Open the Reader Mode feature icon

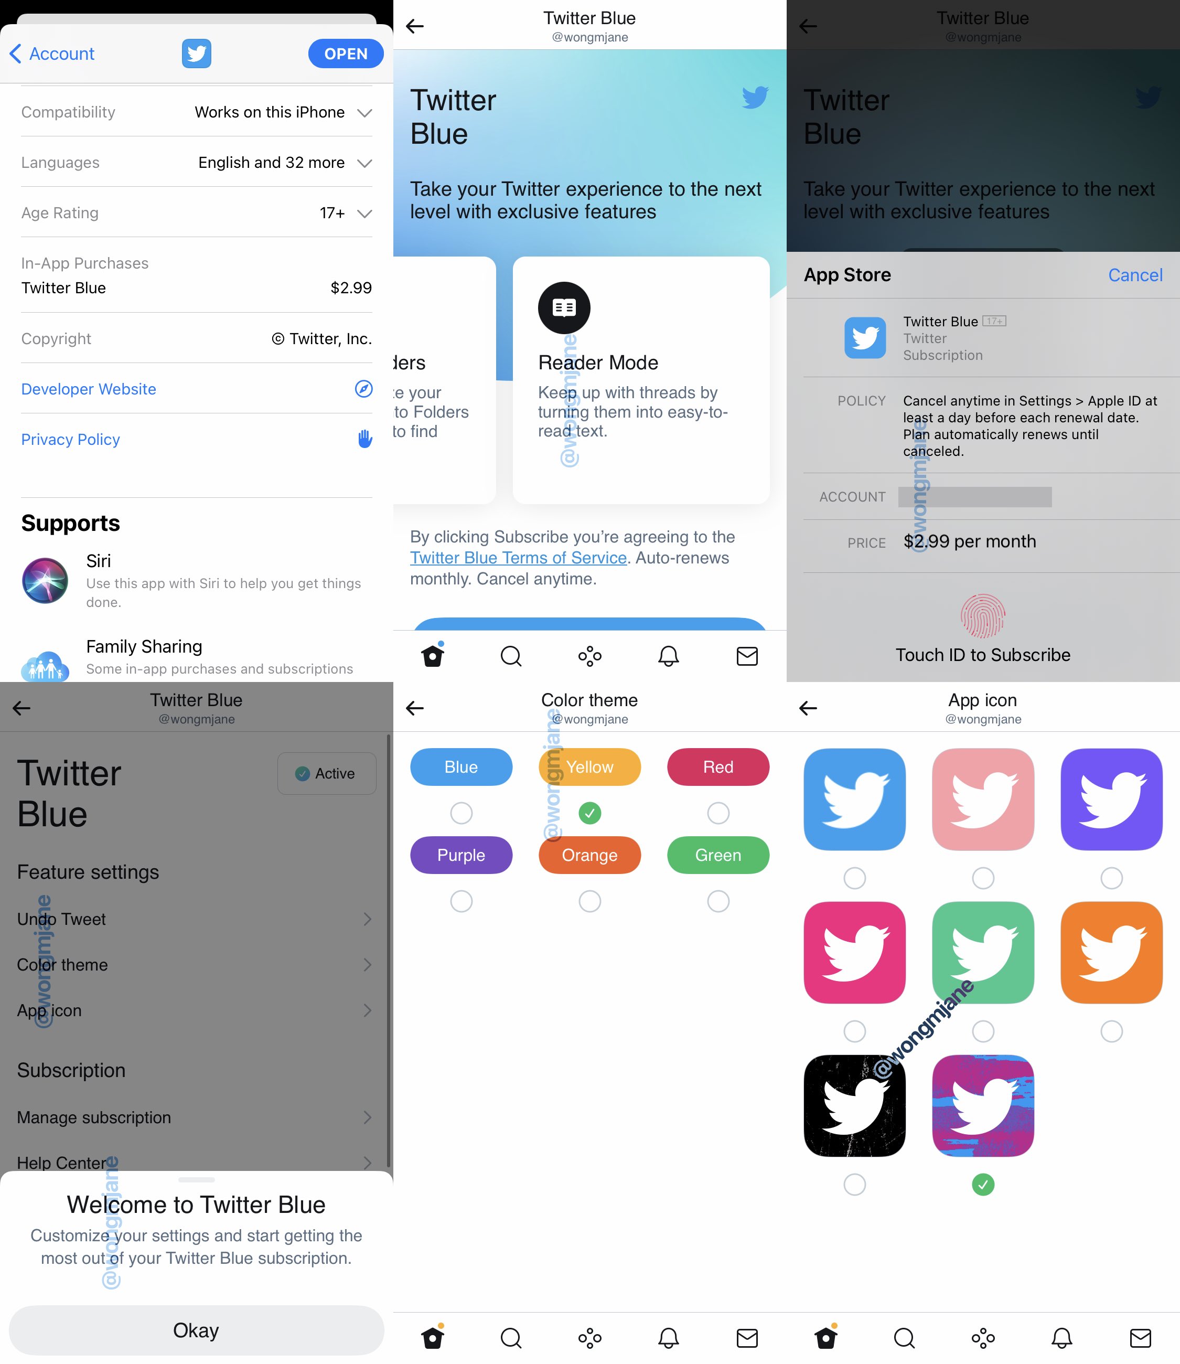(563, 306)
